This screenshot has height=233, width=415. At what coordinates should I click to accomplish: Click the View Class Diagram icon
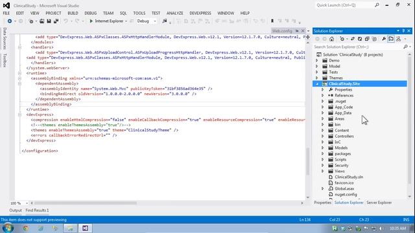click(399, 39)
